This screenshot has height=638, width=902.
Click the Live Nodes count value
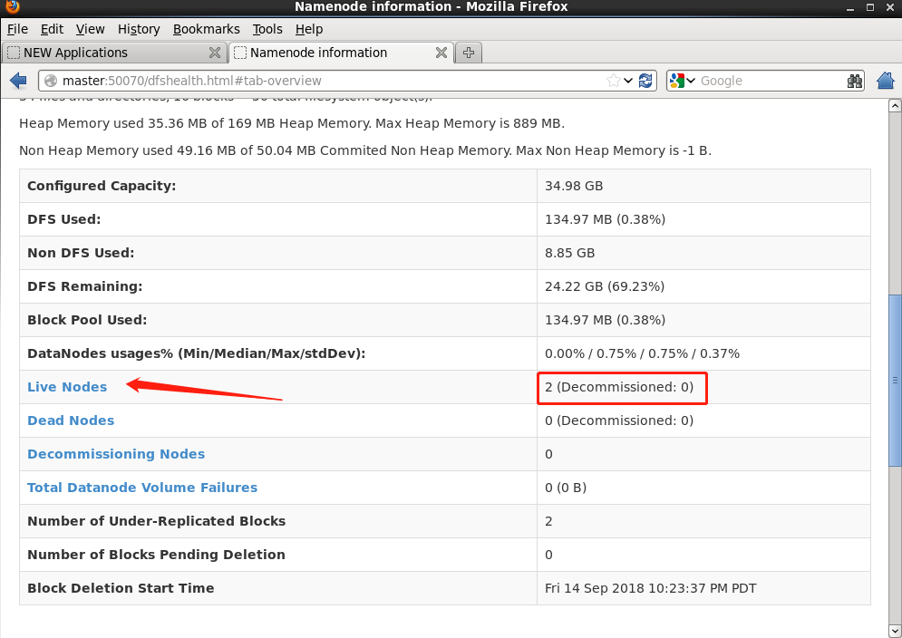coord(619,387)
